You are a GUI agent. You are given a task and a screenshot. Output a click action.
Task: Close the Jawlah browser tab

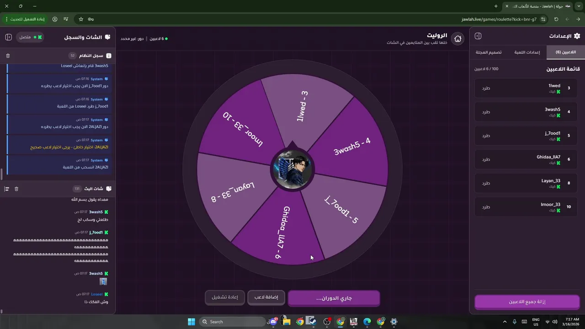tap(506, 6)
